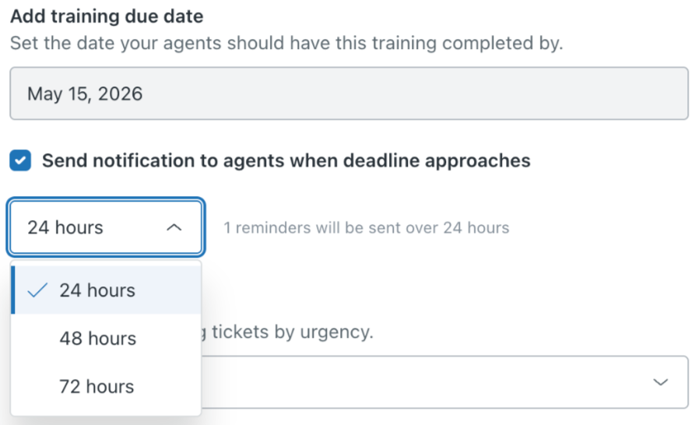Viewport: 699px width, 425px height.
Task: Click the checkmark icon beside 24 hours
Action: [x=37, y=290]
